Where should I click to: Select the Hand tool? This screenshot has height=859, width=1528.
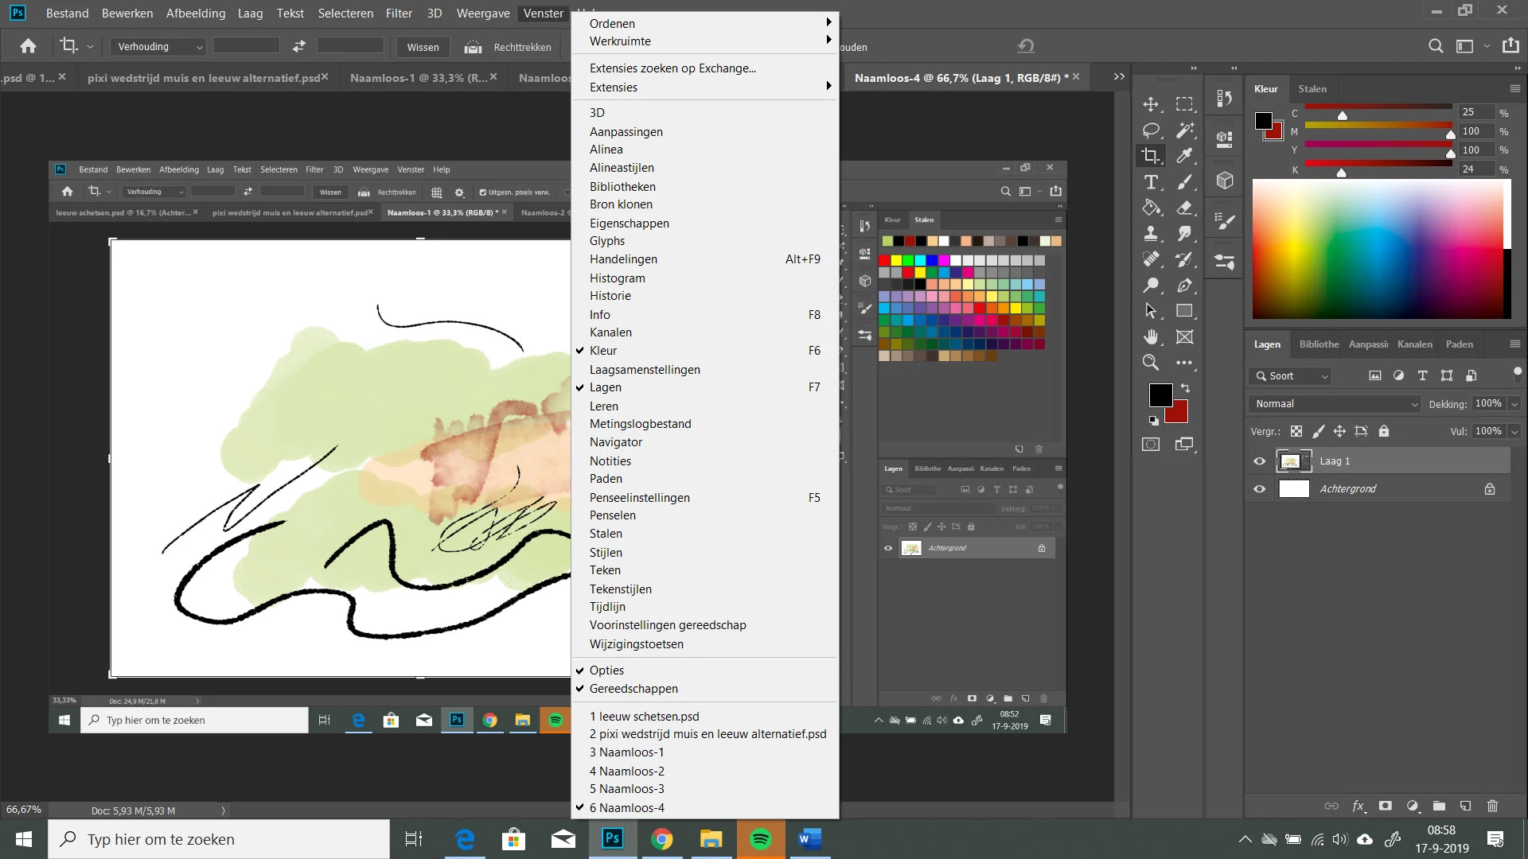(1151, 336)
